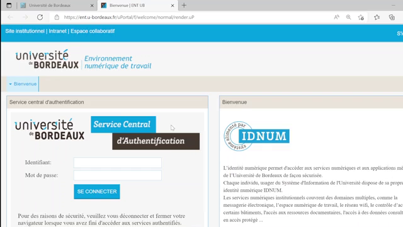The width and height of the screenshot is (403, 227).
Task: Click the minimize window button
Action: tap(393, 6)
